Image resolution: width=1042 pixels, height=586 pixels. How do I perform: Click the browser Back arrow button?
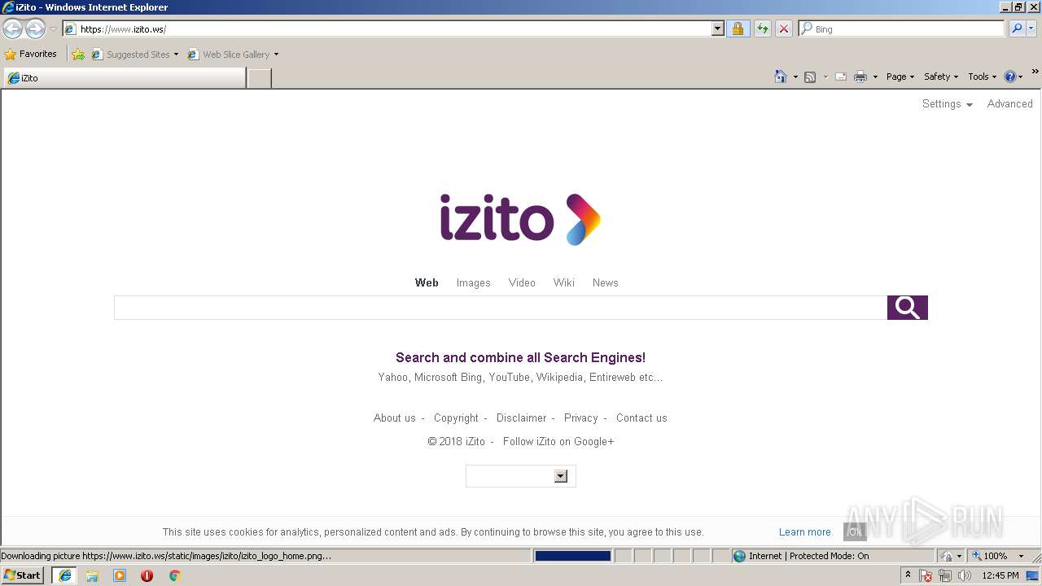(12, 29)
